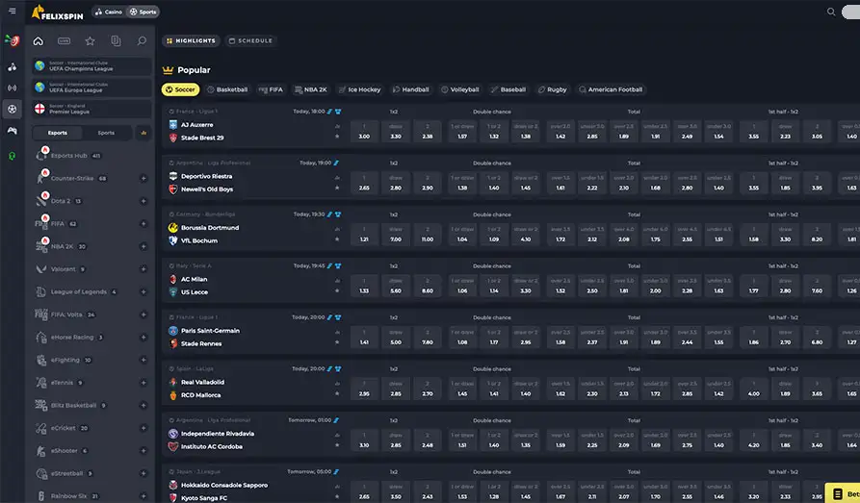The width and height of the screenshot is (860, 503).
Task: Open UEFA Europa League shortcut
Action: point(91,88)
